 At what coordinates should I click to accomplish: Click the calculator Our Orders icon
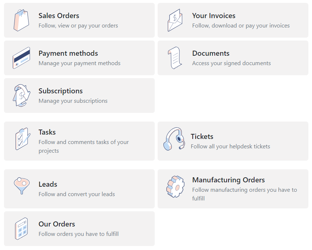21,229
